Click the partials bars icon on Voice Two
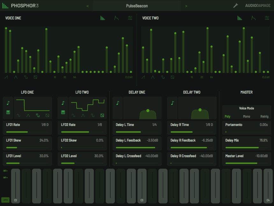Image resolution: width=274 pixels, height=206 pixels. point(240,18)
